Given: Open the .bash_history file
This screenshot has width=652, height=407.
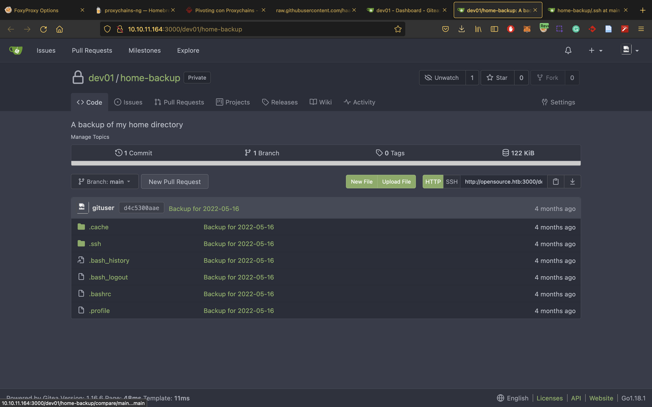Looking at the screenshot, I should (x=109, y=260).
